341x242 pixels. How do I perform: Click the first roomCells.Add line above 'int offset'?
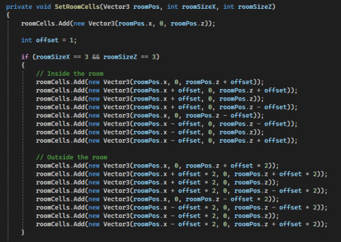pyautogui.click(x=118, y=23)
